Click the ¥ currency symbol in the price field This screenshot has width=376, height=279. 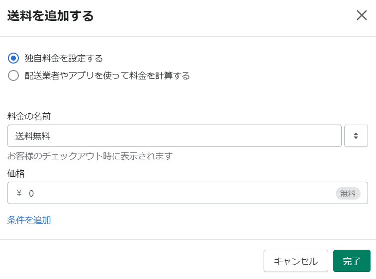coord(19,193)
